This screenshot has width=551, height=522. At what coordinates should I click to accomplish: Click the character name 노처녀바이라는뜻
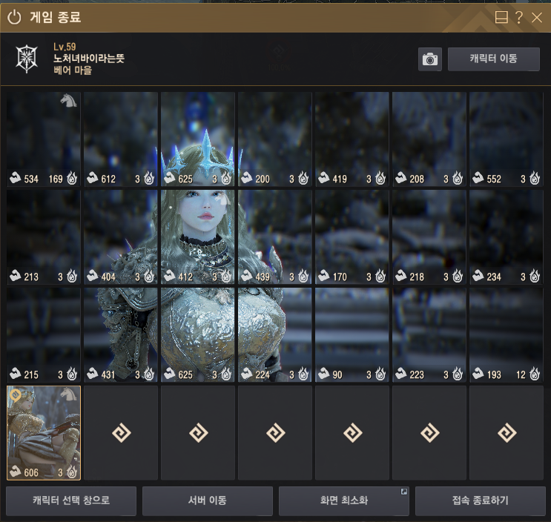[x=89, y=59]
